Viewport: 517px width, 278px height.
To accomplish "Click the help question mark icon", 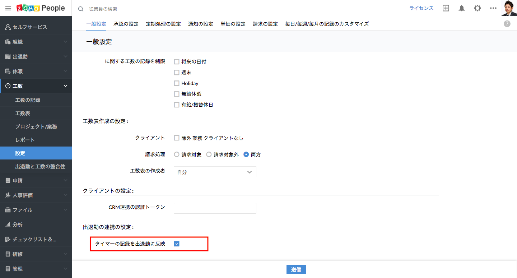I will (x=507, y=24).
